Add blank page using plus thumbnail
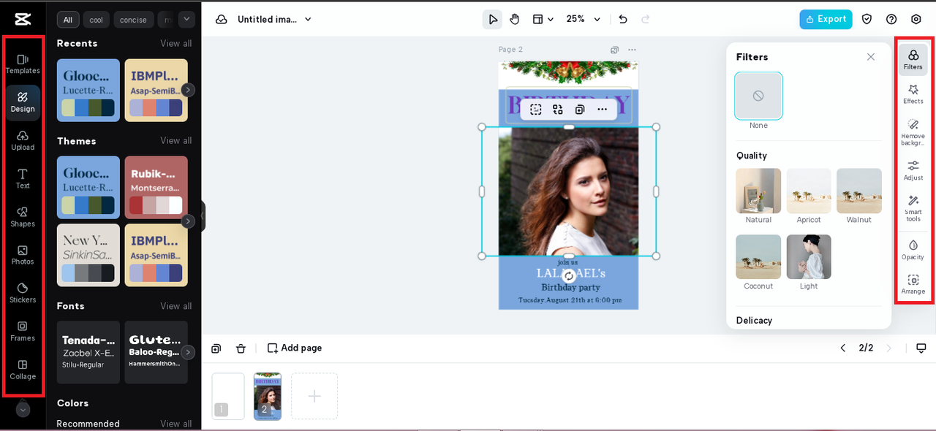The image size is (936, 431). [314, 397]
